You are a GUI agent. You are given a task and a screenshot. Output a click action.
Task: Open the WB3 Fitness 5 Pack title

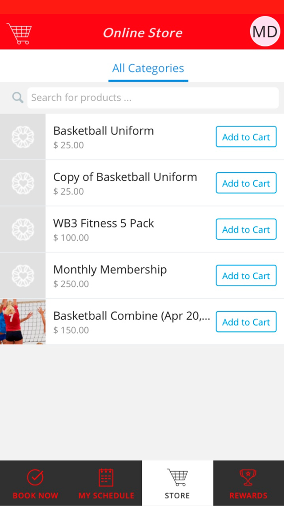104,223
